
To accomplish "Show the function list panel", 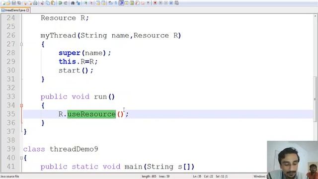I will (138, 3).
